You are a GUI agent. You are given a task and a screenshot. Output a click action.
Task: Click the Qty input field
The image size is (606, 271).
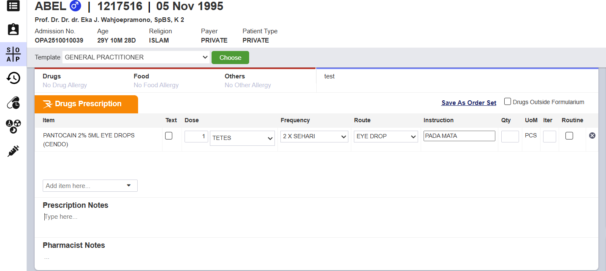tap(510, 137)
